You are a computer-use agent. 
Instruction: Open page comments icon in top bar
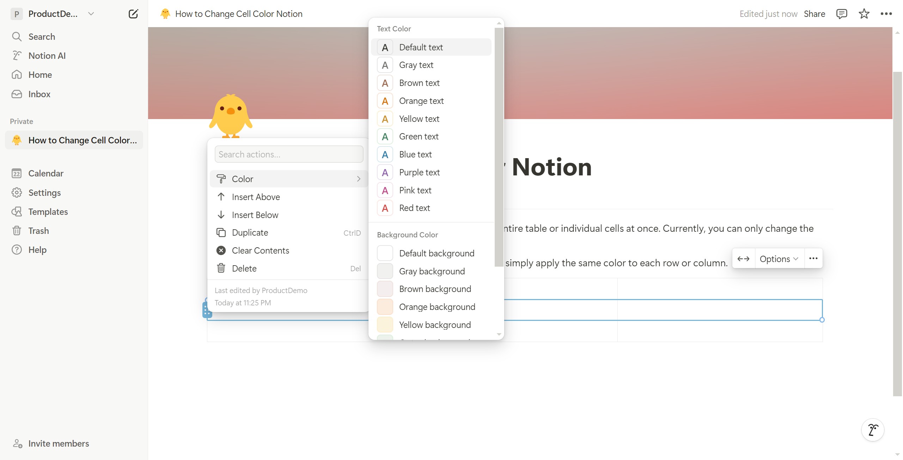click(x=841, y=14)
